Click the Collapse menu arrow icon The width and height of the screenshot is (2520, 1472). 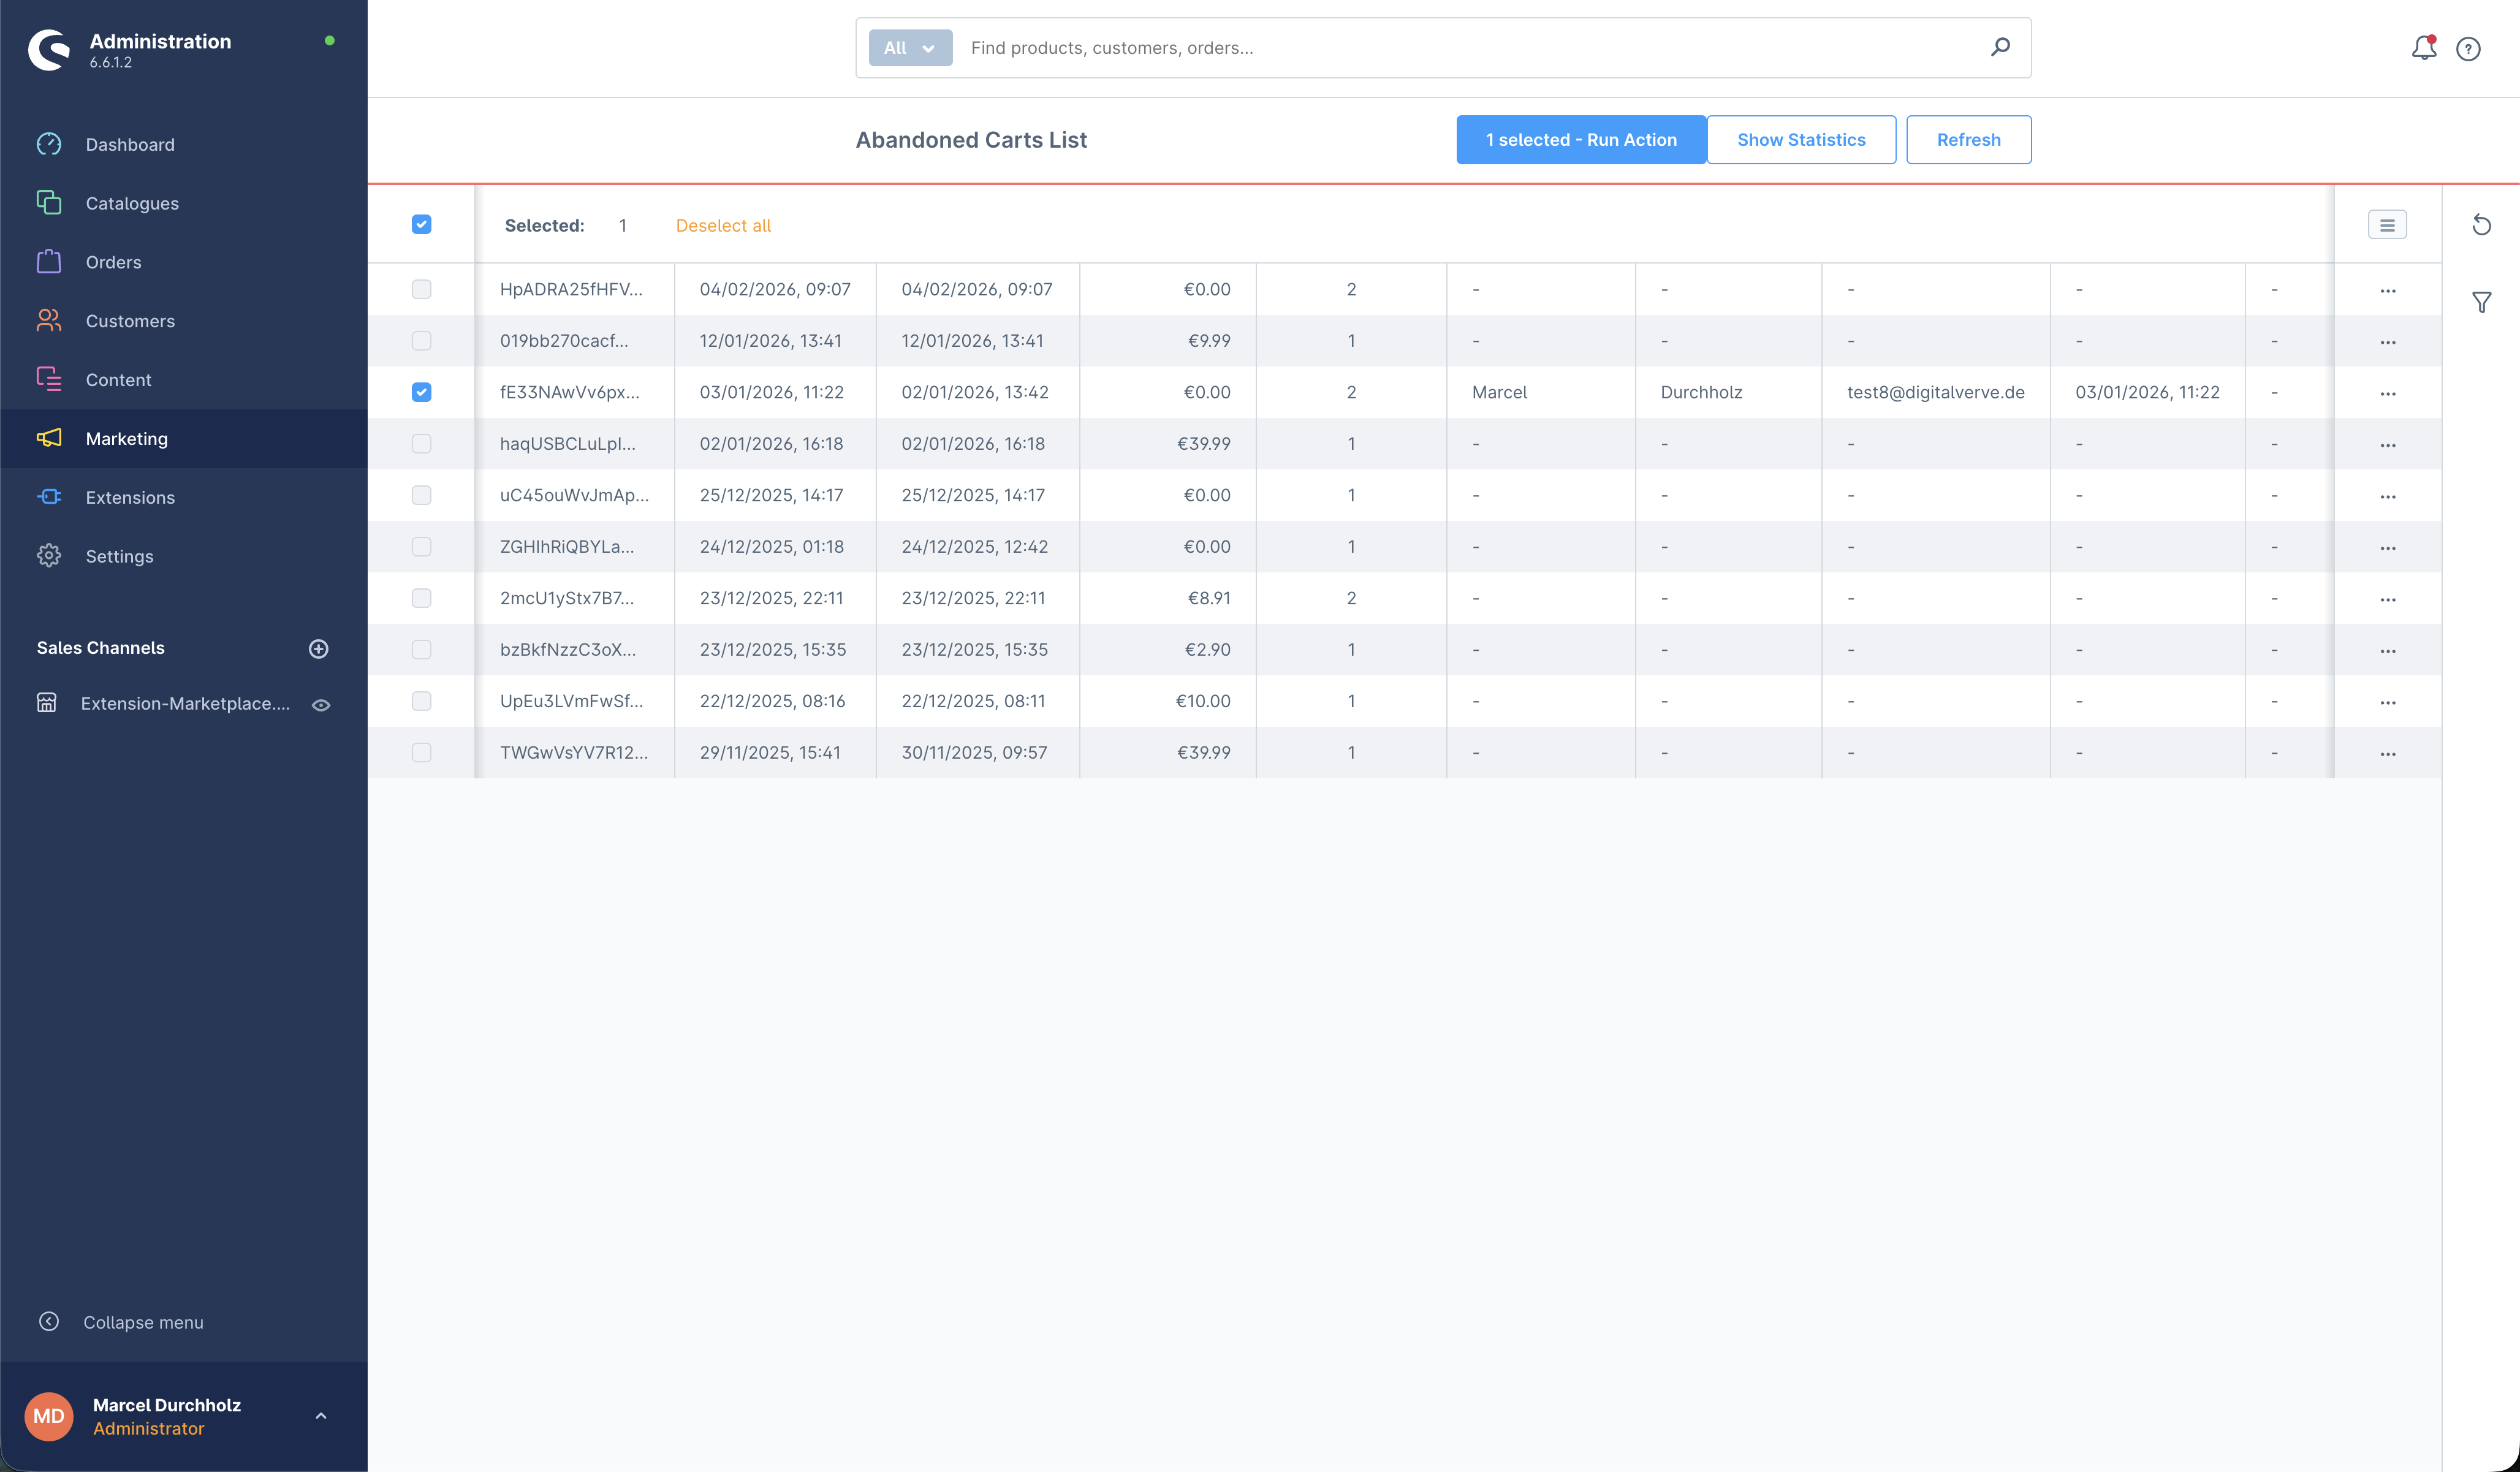click(49, 1321)
